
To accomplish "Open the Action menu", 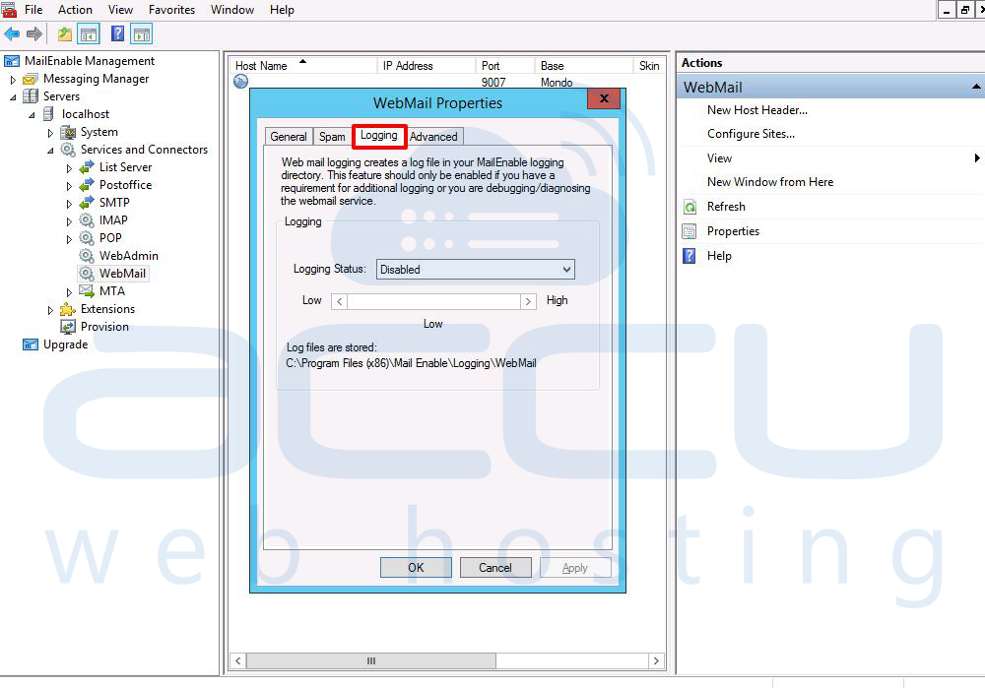I will pos(75,10).
